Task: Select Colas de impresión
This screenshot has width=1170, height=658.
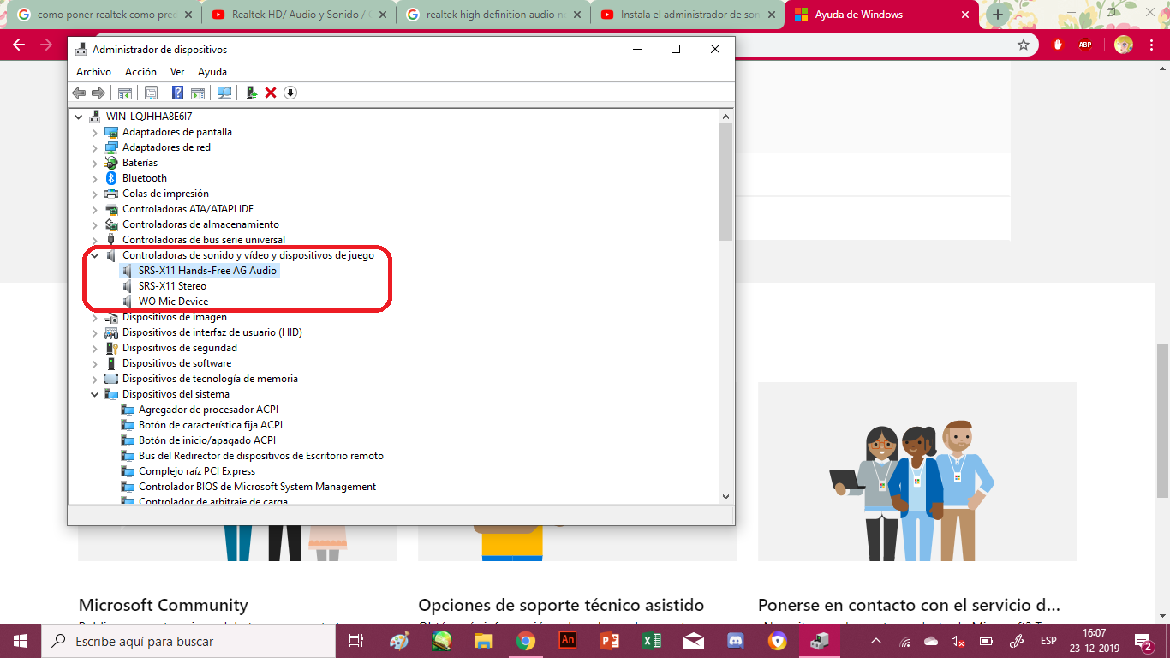Action: pyautogui.click(x=165, y=194)
